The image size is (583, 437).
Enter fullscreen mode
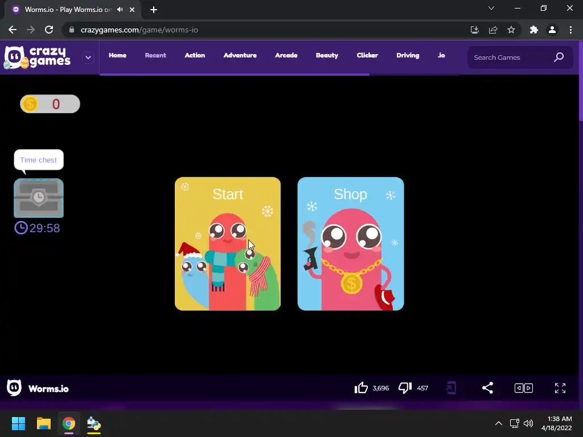point(560,388)
